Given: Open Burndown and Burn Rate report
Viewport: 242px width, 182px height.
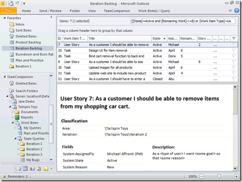Looking at the screenshot, I should (34, 54).
